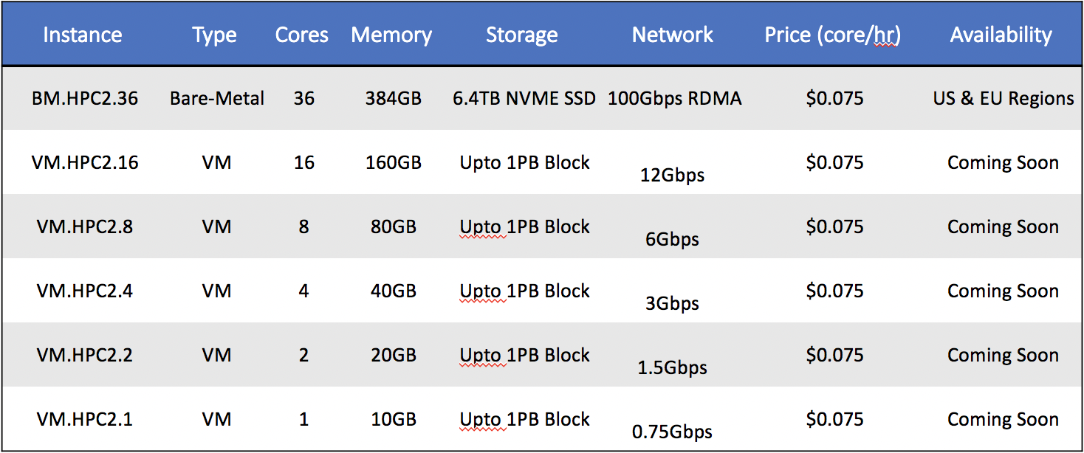Image resolution: width=1084 pixels, height=453 pixels.
Task: Select the Type column header
Action: [215, 35]
